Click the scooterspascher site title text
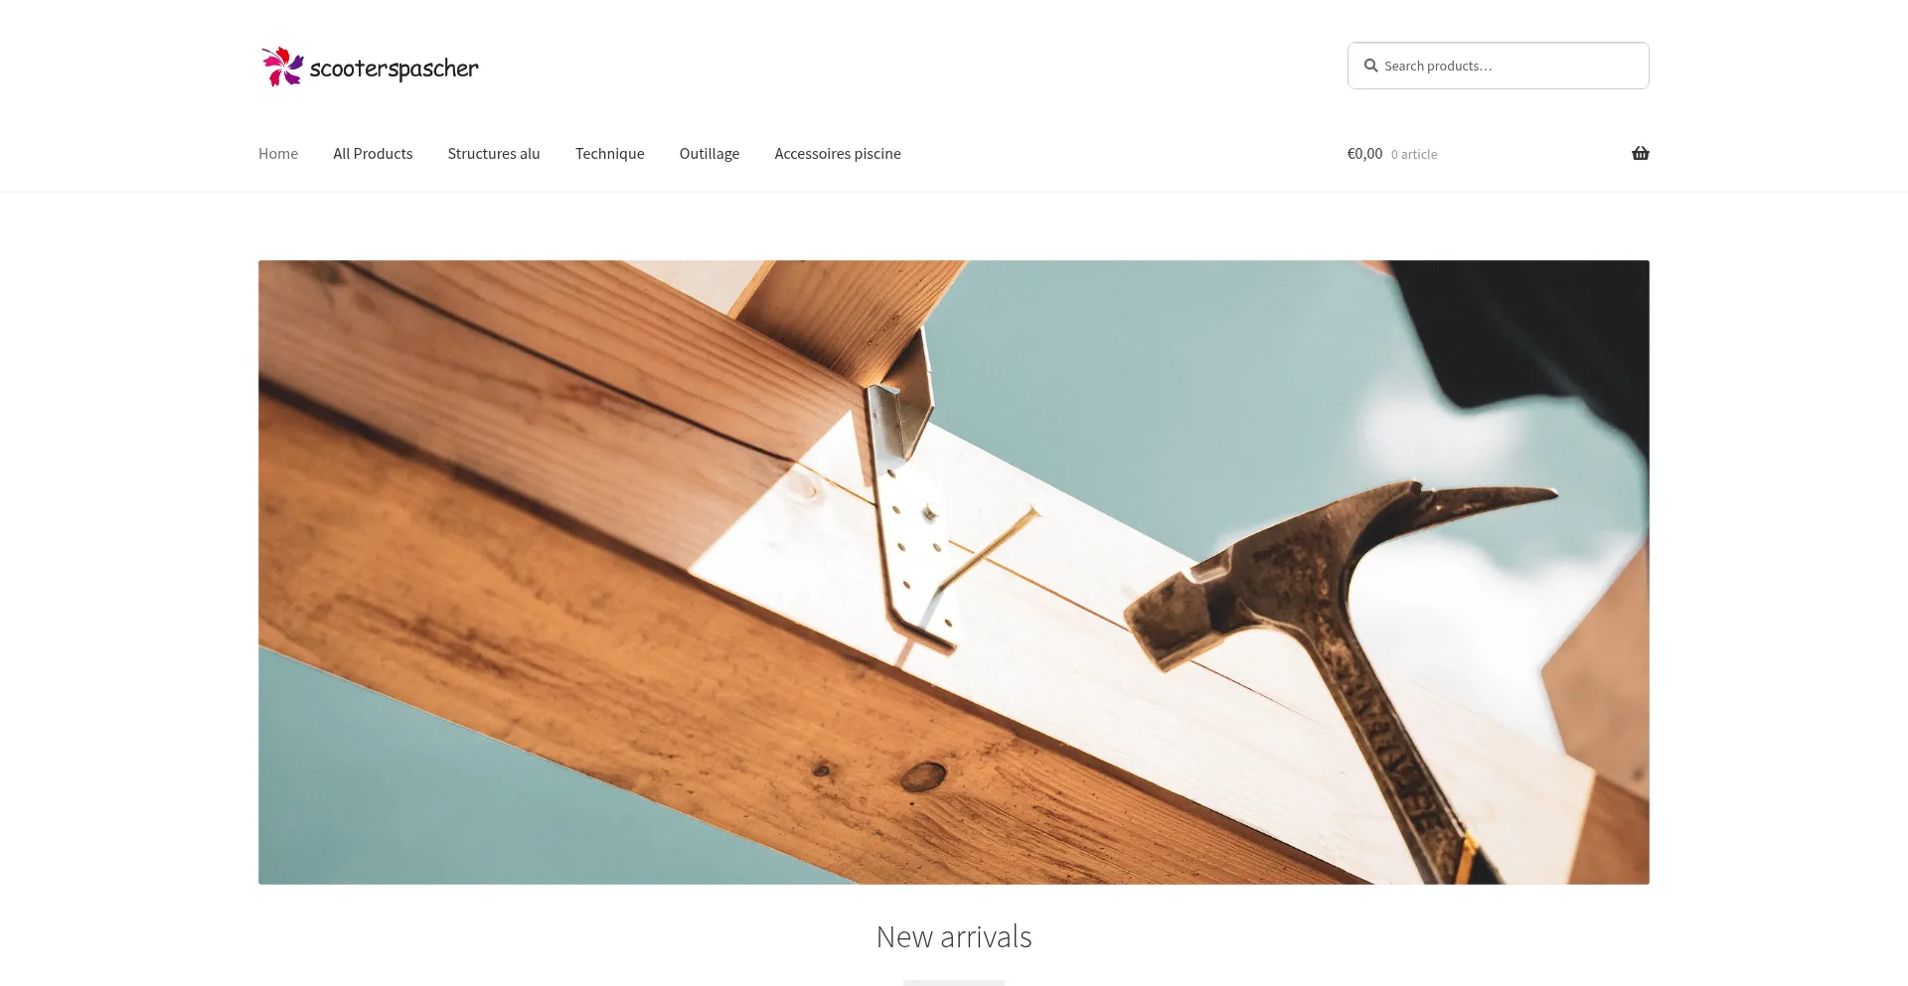Image resolution: width=1908 pixels, height=986 pixels. pyautogui.click(x=395, y=69)
